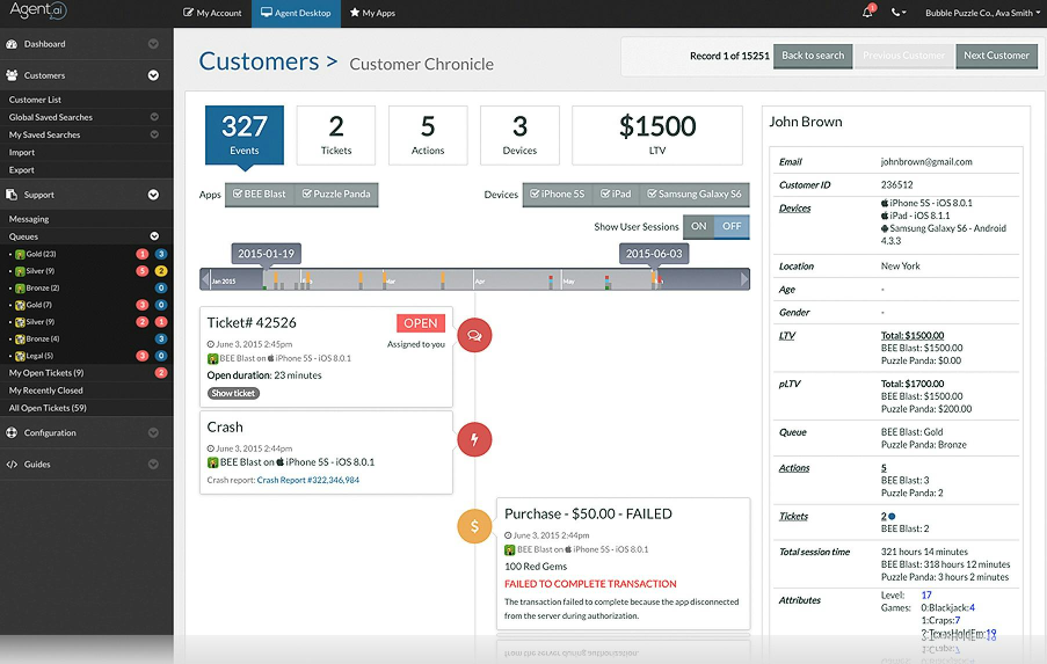This screenshot has height=664, width=1047.
Task: Select the Dashboard icon in sidebar
Action: coord(12,44)
